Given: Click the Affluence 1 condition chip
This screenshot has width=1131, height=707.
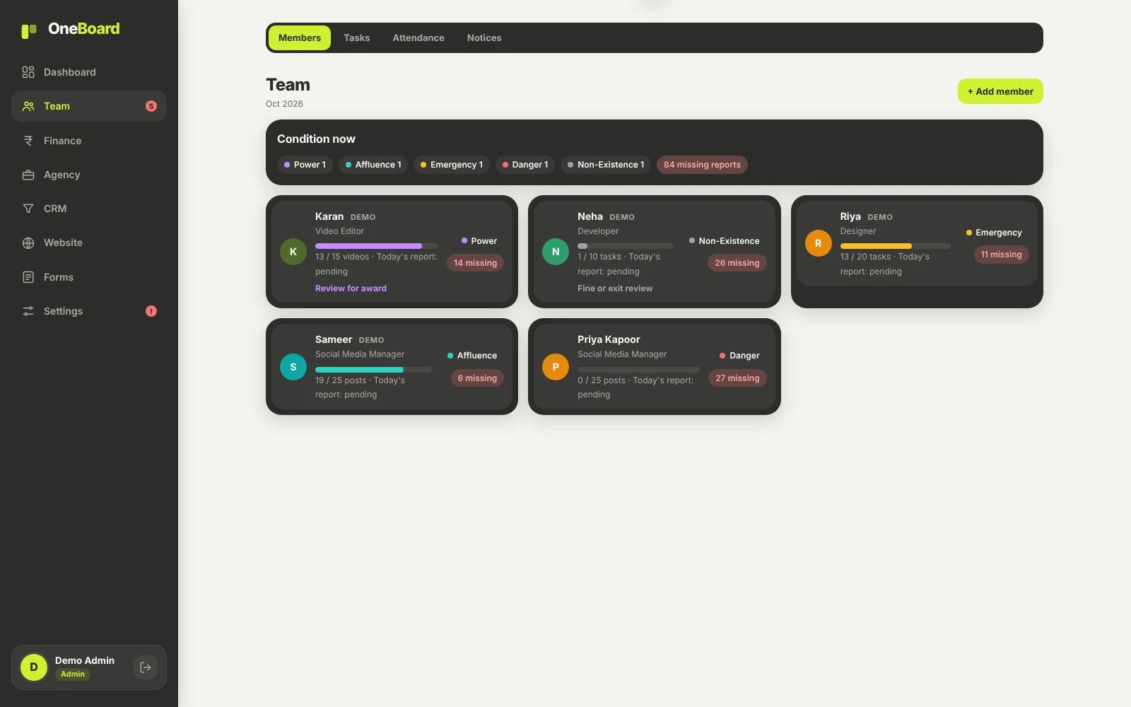Looking at the screenshot, I should [x=373, y=165].
